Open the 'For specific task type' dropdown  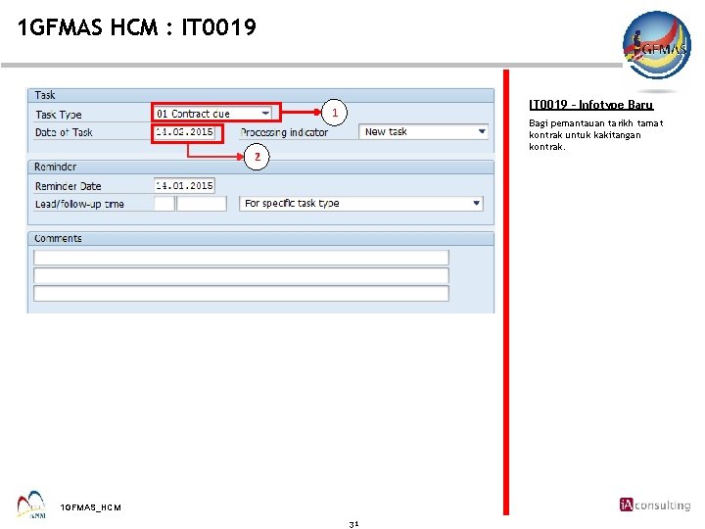tap(361, 204)
